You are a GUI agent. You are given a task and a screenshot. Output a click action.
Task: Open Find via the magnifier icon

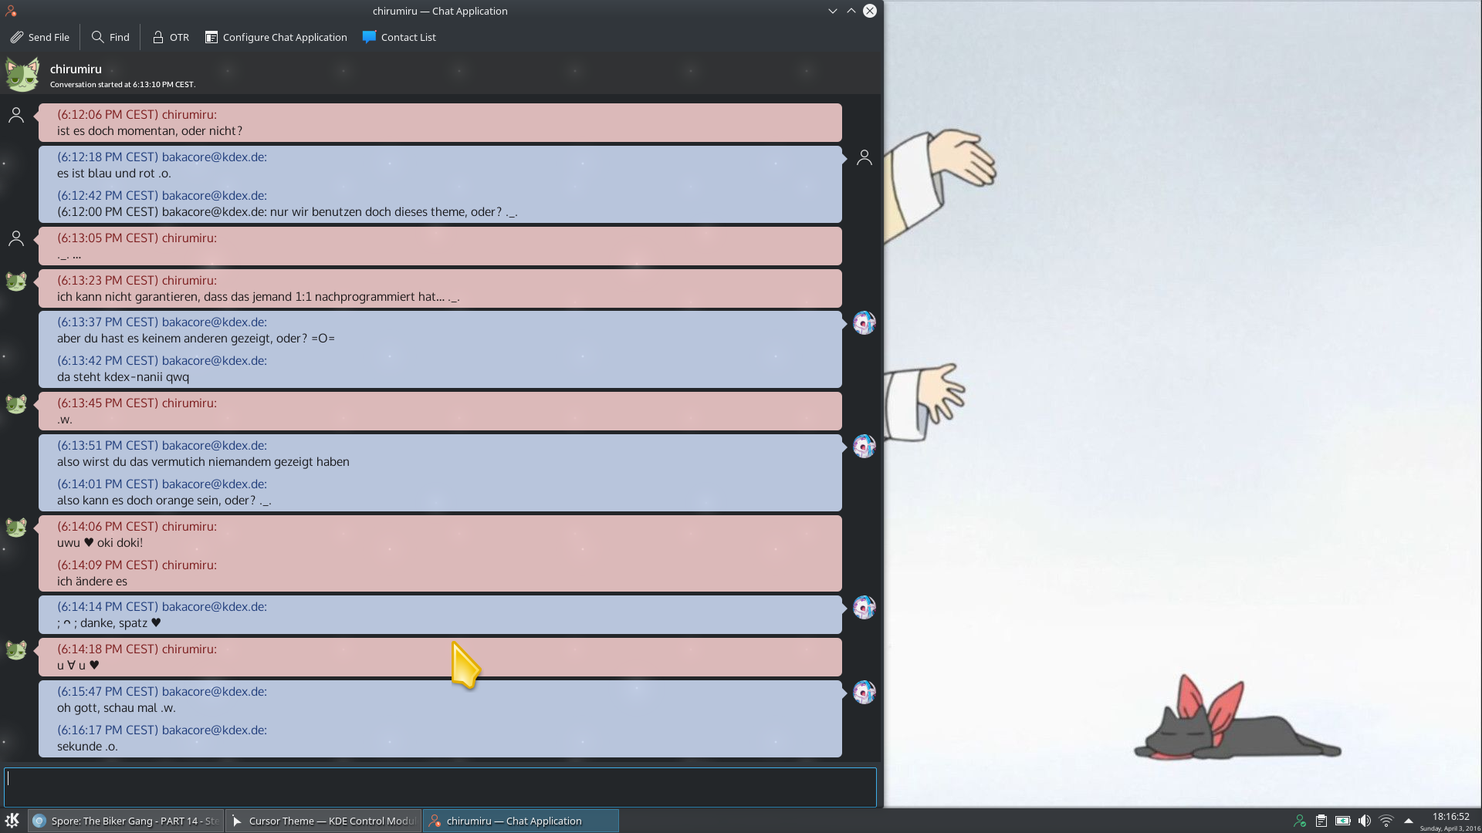pos(97,37)
